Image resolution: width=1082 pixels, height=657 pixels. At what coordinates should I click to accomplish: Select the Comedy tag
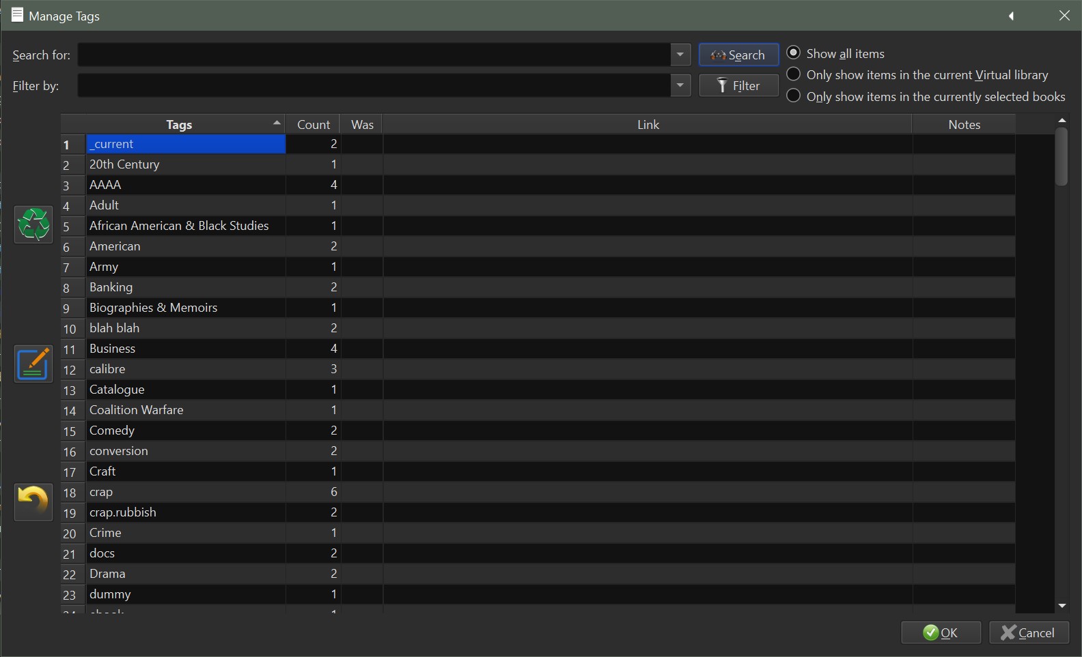(186, 430)
